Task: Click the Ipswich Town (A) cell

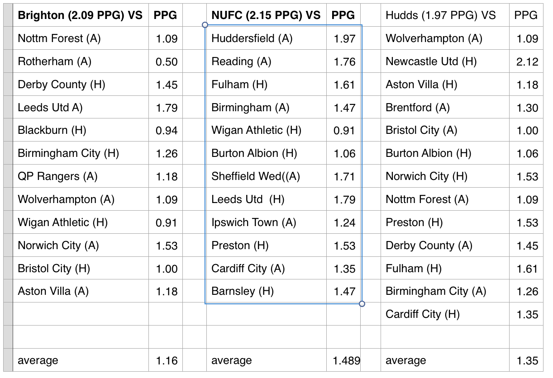Action: pos(267,222)
